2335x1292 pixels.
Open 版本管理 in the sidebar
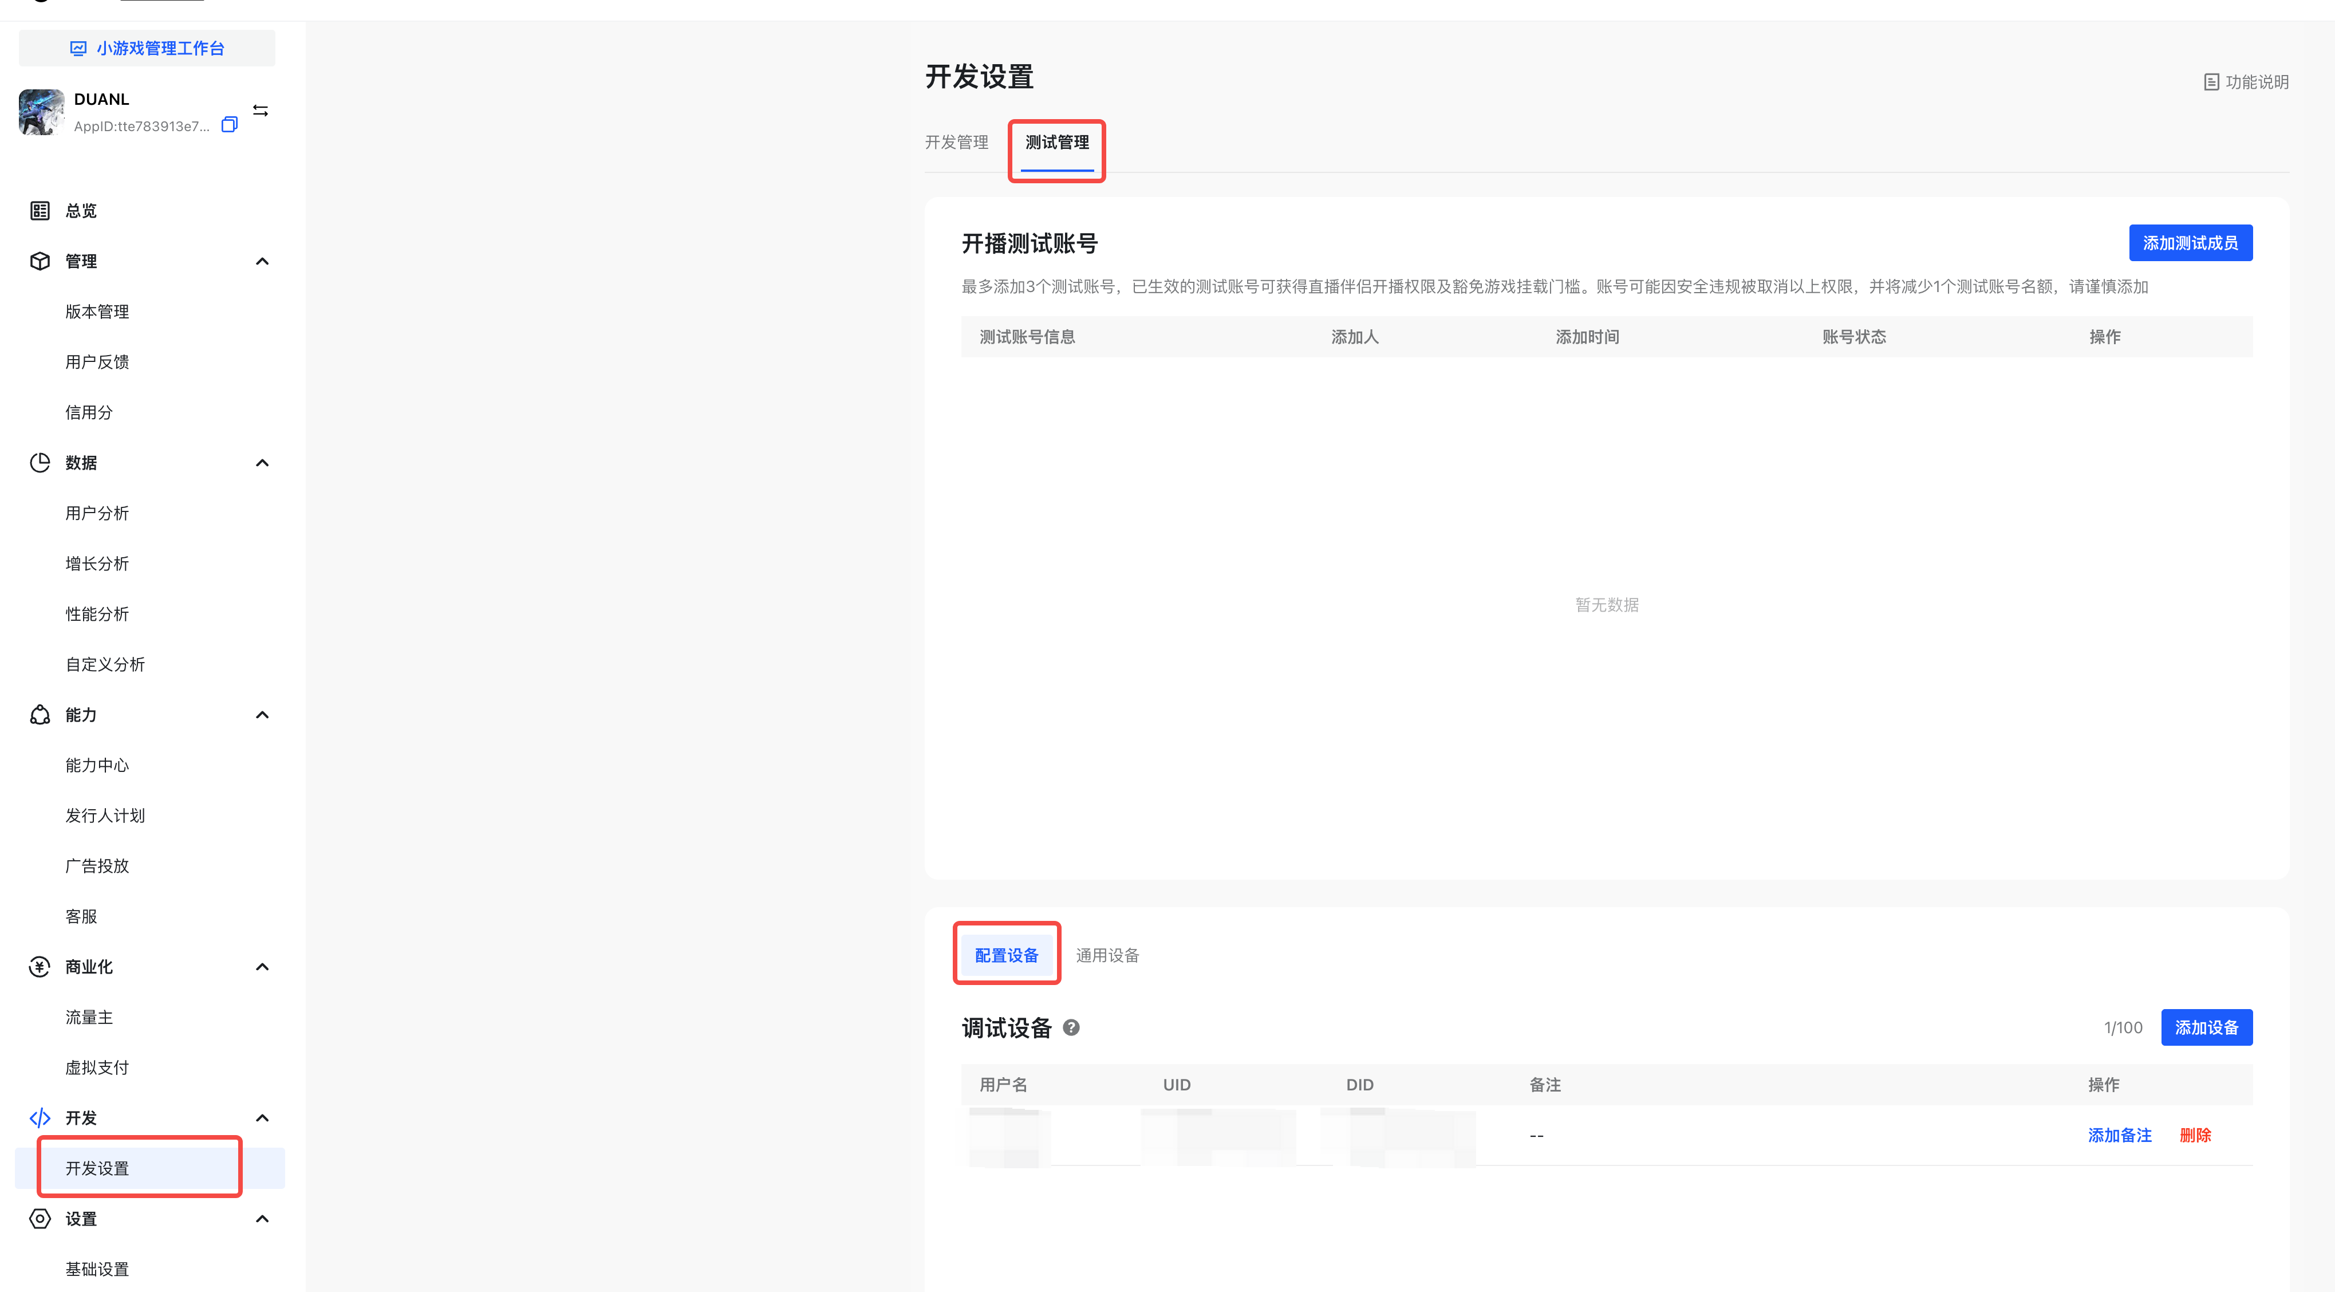[97, 311]
